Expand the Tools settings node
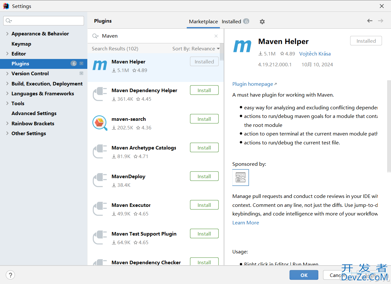 point(7,103)
